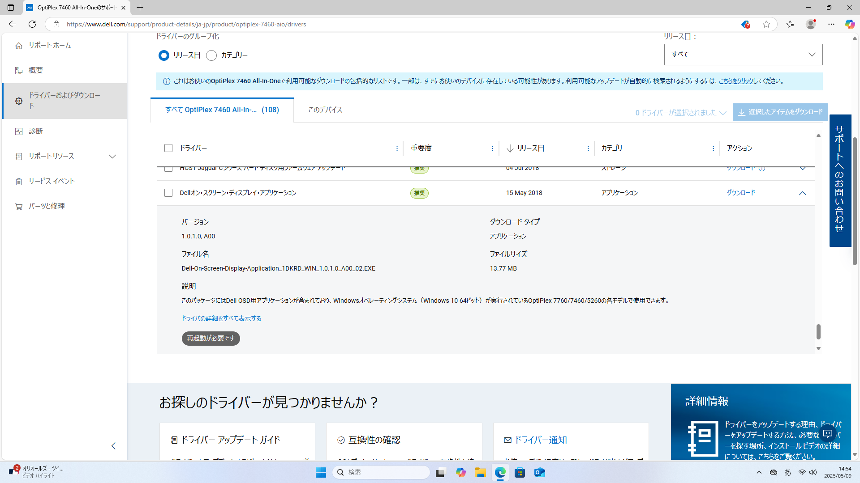This screenshot has width=860, height=483.
Task: Open リリース日 すべて filter dropdown
Action: pyautogui.click(x=743, y=55)
